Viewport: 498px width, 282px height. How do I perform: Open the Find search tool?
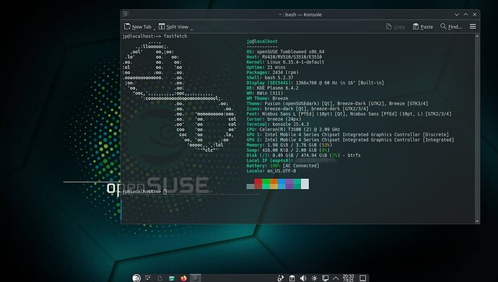[451, 27]
